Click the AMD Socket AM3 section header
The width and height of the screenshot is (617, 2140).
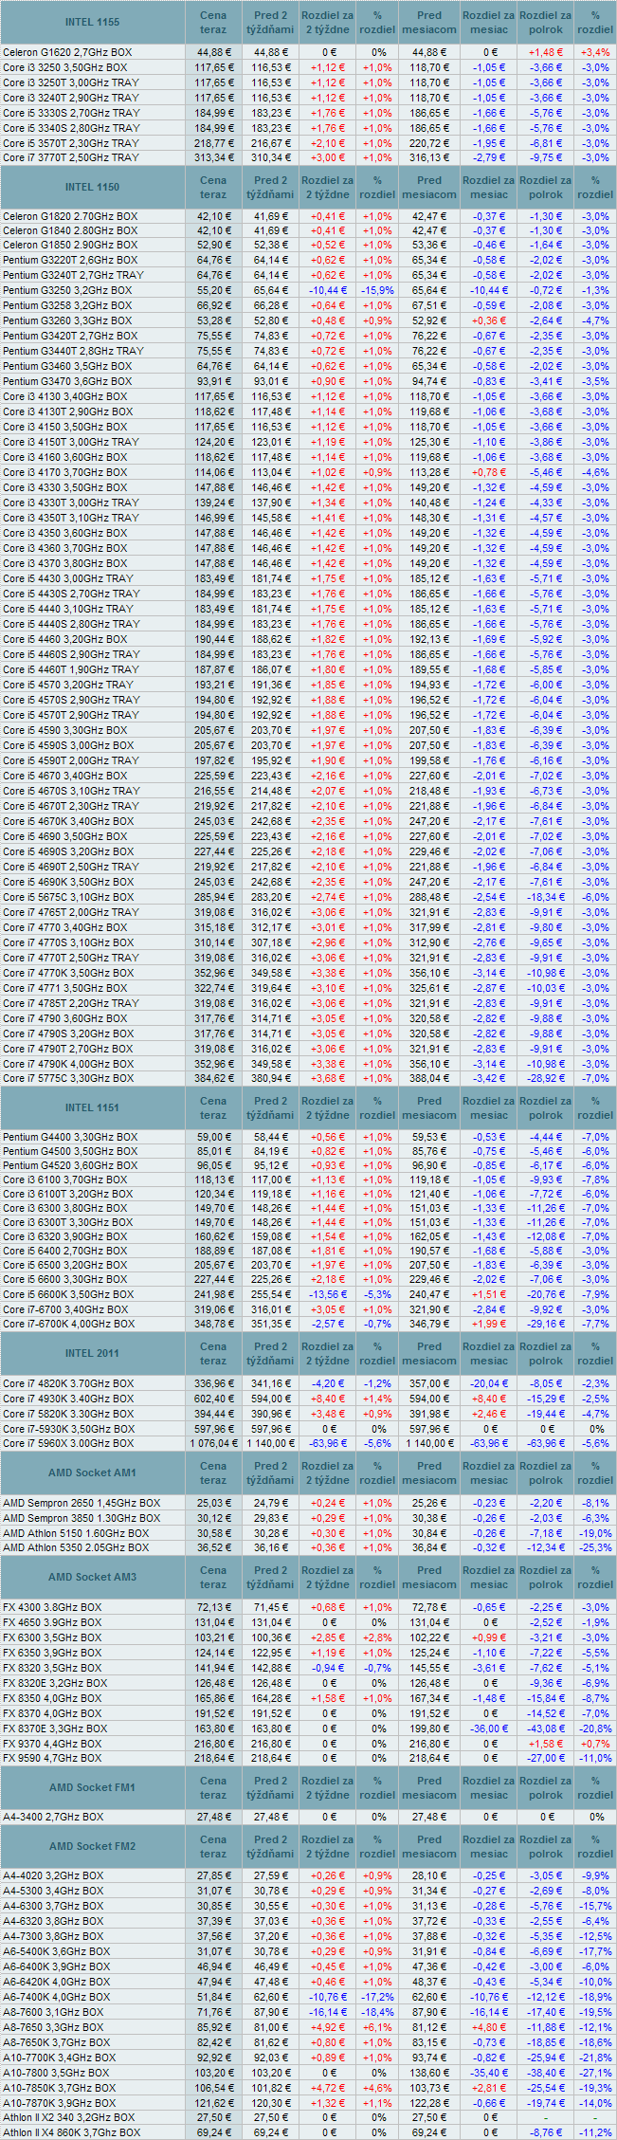click(93, 1577)
